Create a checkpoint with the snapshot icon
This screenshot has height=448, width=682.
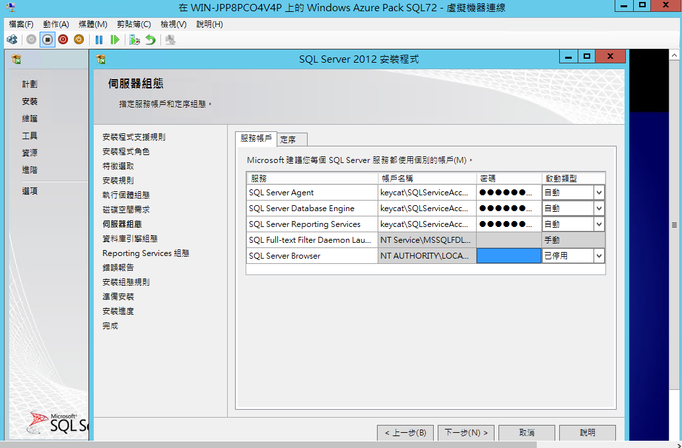[x=135, y=40]
